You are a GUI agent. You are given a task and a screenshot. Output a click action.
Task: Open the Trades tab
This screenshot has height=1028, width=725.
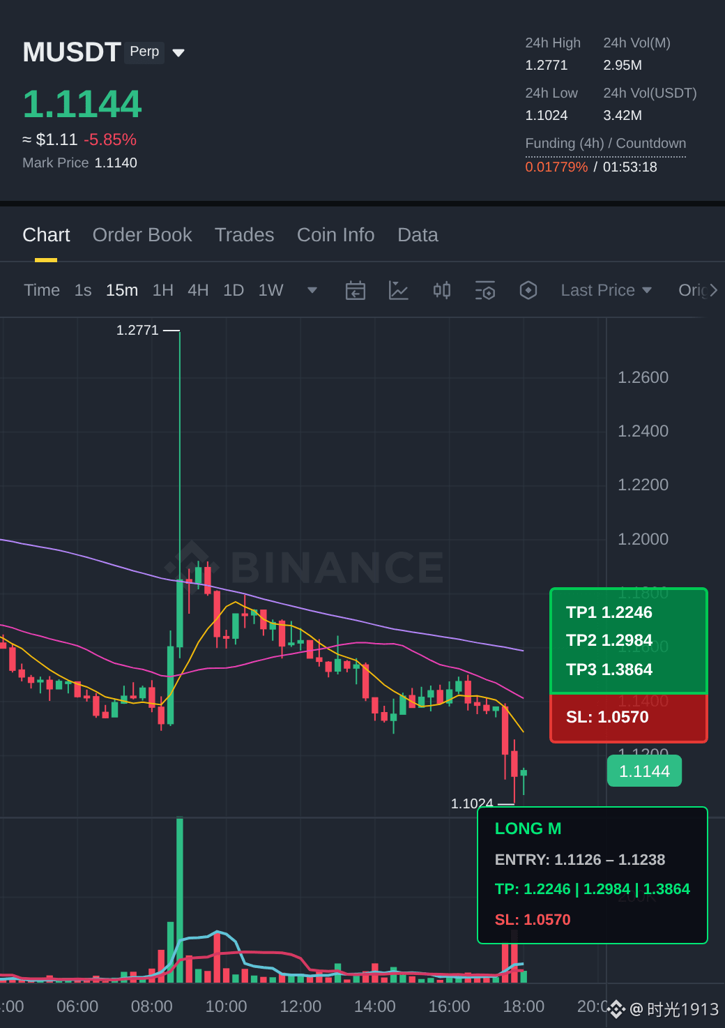pyautogui.click(x=245, y=235)
